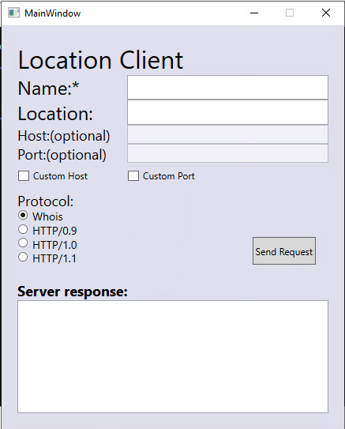Focus the Name text field

(227, 87)
